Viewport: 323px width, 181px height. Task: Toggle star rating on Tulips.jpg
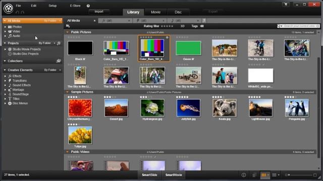point(74,124)
